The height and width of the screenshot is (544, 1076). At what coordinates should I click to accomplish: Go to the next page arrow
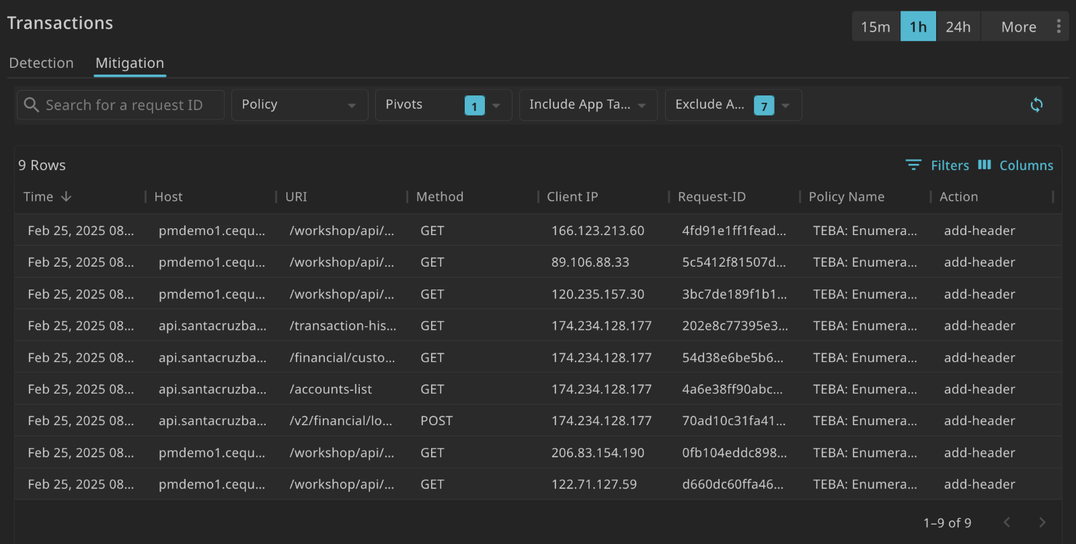pos(1042,523)
